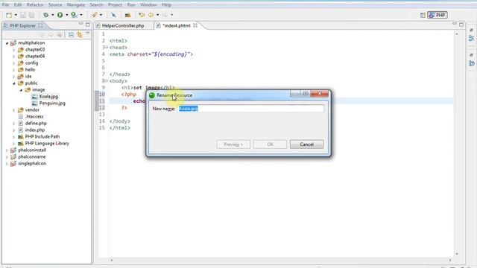Click the Last Edit Location icon
The height and width of the screenshot is (268, 477).
[x=142, y=15]
